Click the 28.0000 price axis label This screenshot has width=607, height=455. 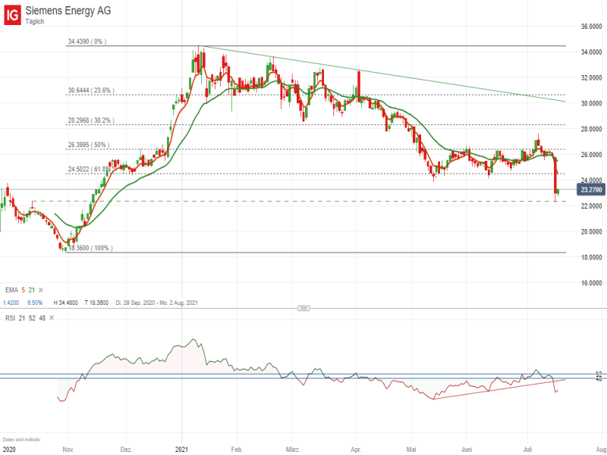[x=592, y=129]
